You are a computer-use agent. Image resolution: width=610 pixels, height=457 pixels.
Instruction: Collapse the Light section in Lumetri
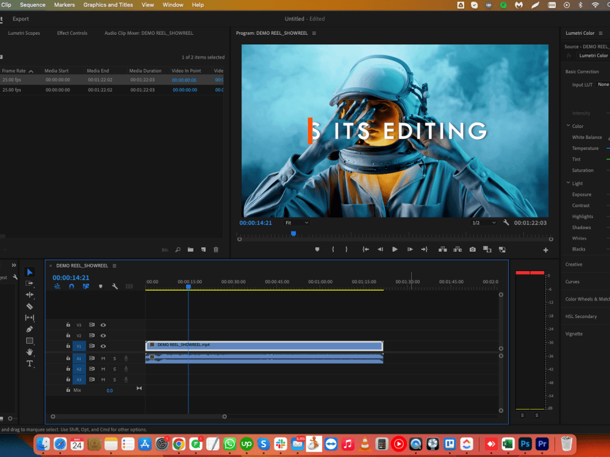569,183
